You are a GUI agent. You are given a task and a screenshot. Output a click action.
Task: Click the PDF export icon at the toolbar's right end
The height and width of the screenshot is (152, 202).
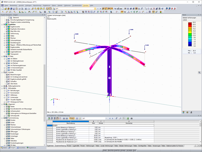(175, 9)
